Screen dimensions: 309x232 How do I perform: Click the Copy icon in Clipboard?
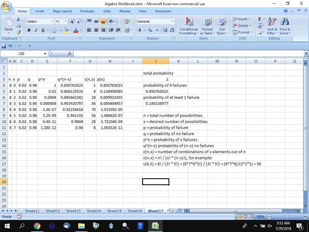click(18, 26)
